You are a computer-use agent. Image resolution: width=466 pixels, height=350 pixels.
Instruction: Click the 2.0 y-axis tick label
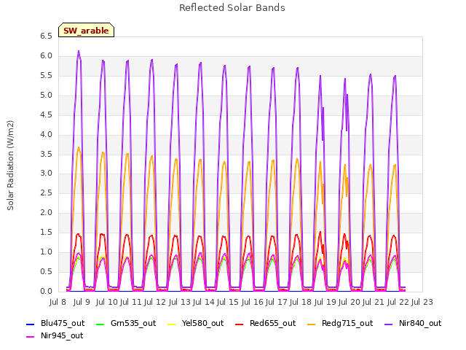(46, 212)
